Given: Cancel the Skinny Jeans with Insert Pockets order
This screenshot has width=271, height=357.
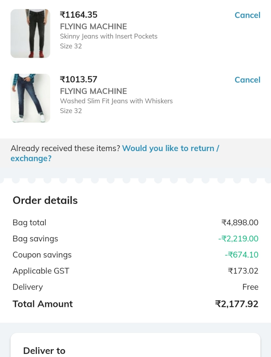Looking at the screenshot, I should [247, 15].
